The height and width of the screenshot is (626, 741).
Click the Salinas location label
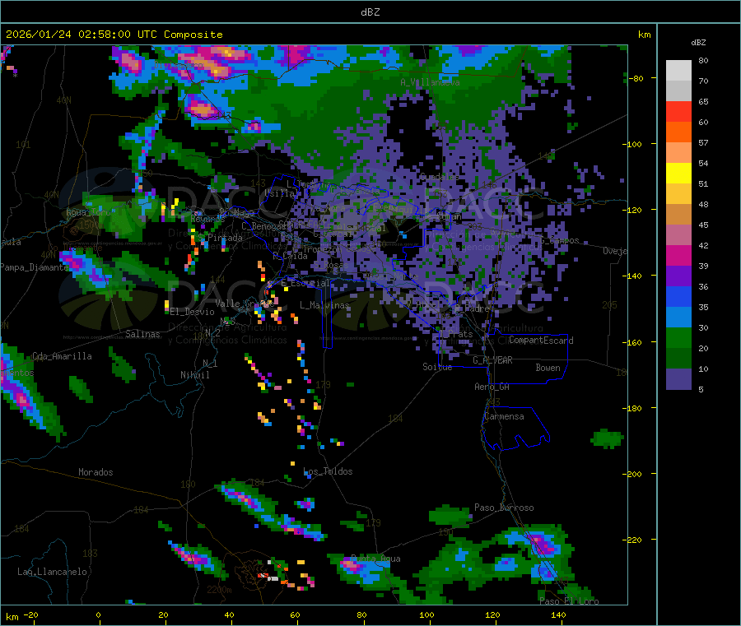(x=142, y=334)
